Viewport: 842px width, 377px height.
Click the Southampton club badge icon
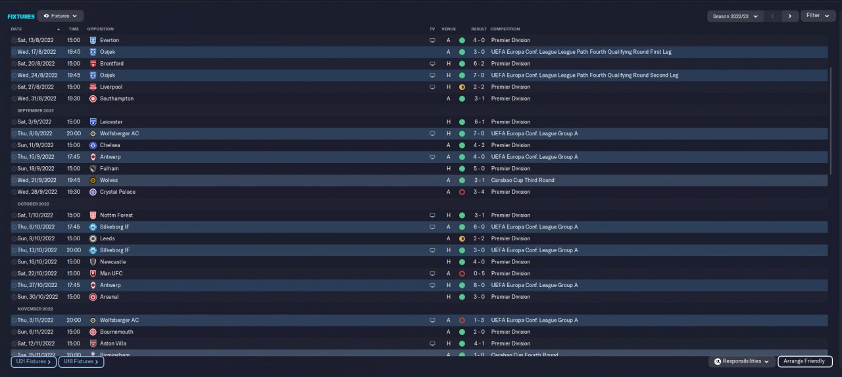(93, 99)
